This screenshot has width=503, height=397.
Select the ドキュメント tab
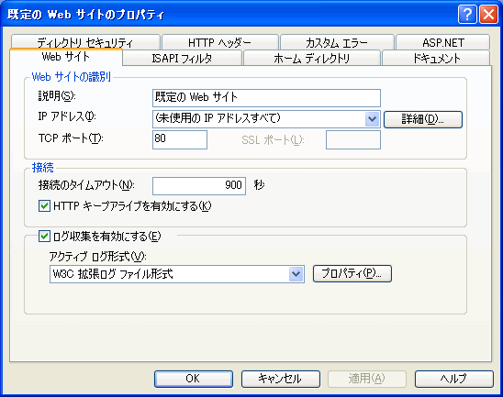436,58
